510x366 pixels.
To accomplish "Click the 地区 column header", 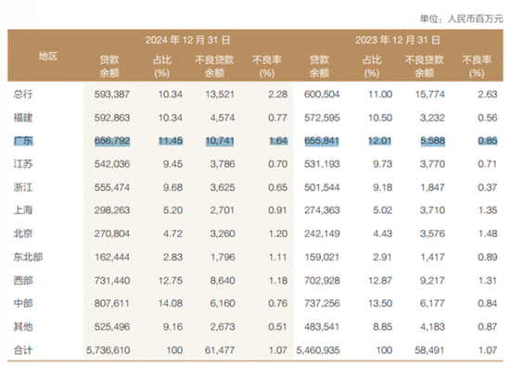I will pyautogui.click(x=48, y=57).
